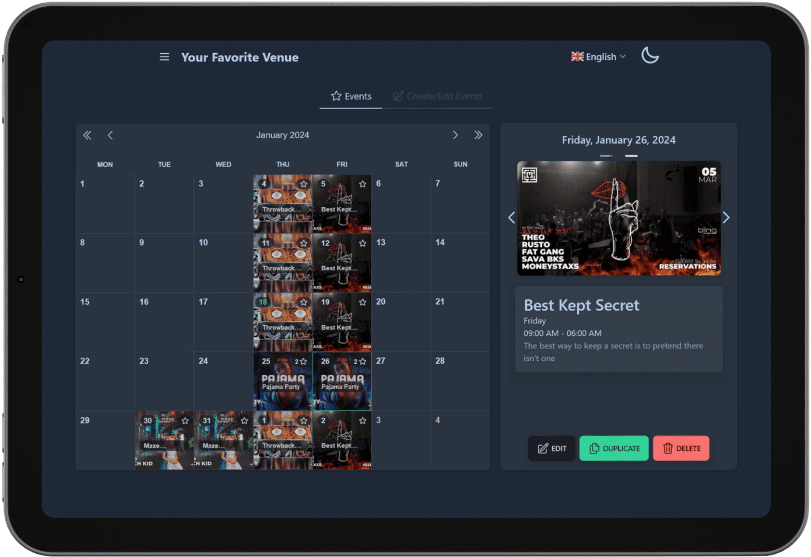Select the second carousel indicator bar
This screenshot has width=811, height=557.
(631, 156)
